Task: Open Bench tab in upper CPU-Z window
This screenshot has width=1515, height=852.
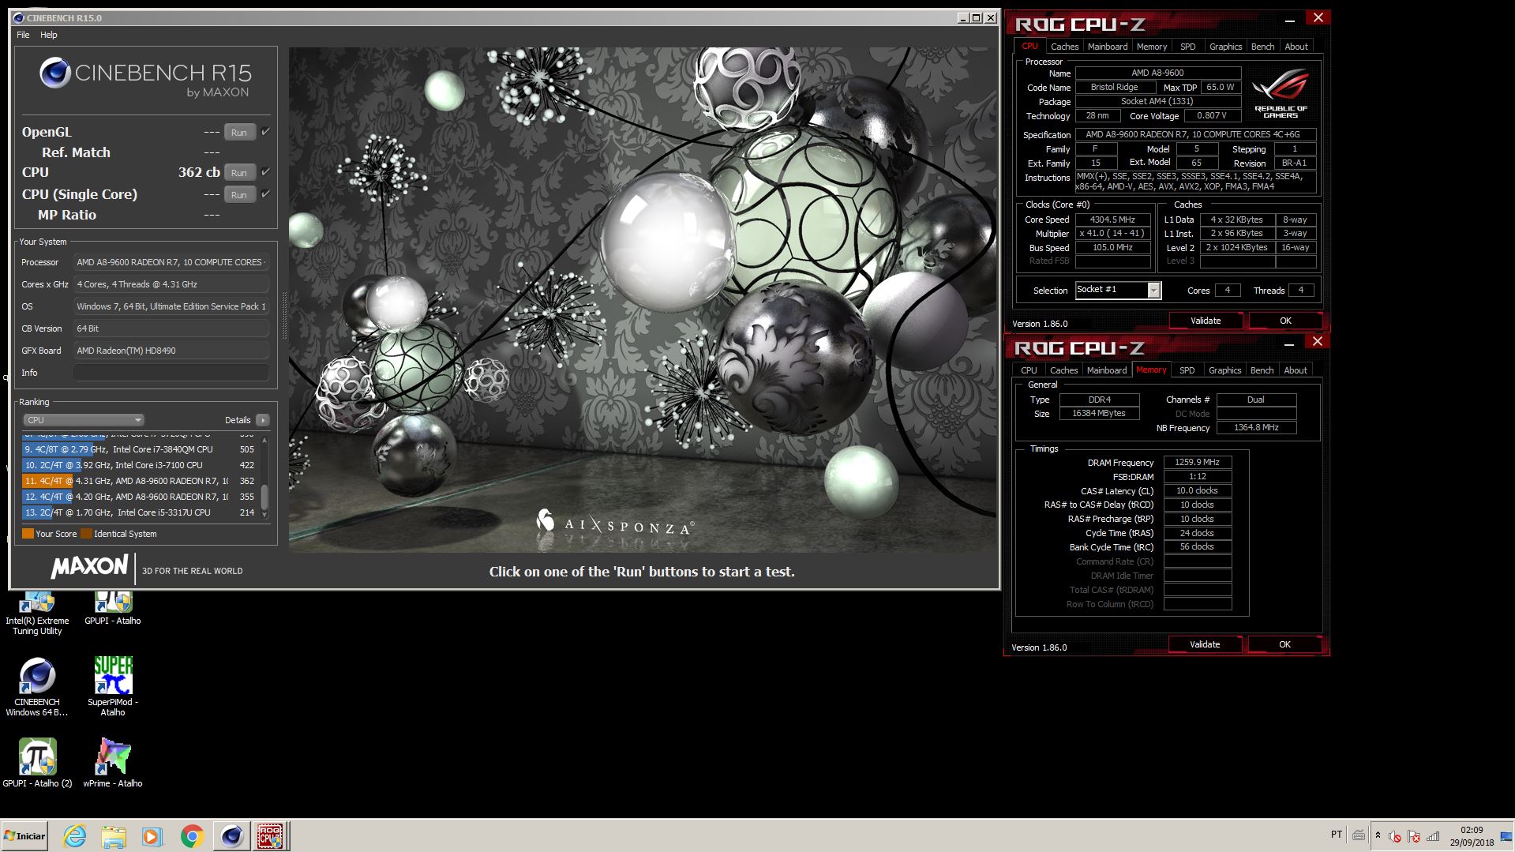Action: (x=1262, y=47)
